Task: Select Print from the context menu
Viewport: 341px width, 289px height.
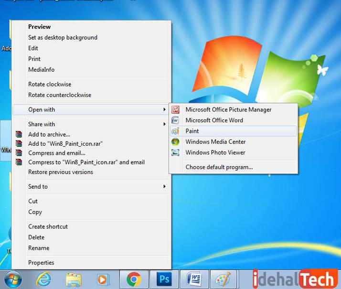Action: (x=91, y=59)
